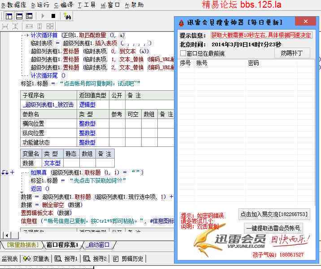This screenshot has height=269, width=321.
Task: Close the 迅雷会员搜索神器 popup window
Action: point(306,21)
